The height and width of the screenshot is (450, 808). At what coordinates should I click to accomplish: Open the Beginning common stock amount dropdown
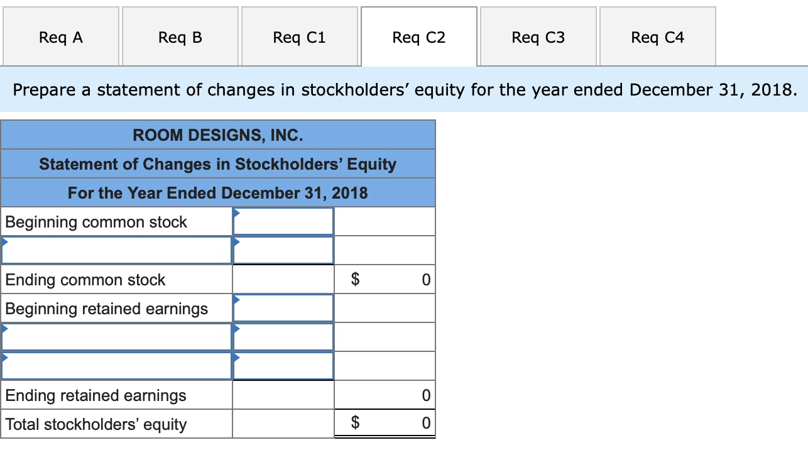point(283,221)
